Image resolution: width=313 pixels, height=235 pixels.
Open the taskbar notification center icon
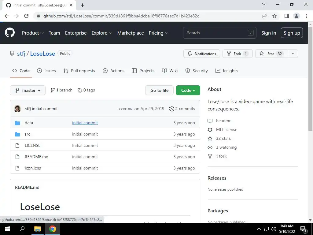point(304,229)
